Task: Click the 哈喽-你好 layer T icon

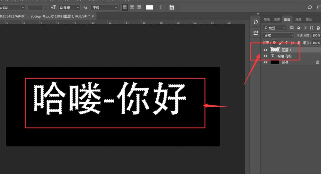Action: [273, 56]
